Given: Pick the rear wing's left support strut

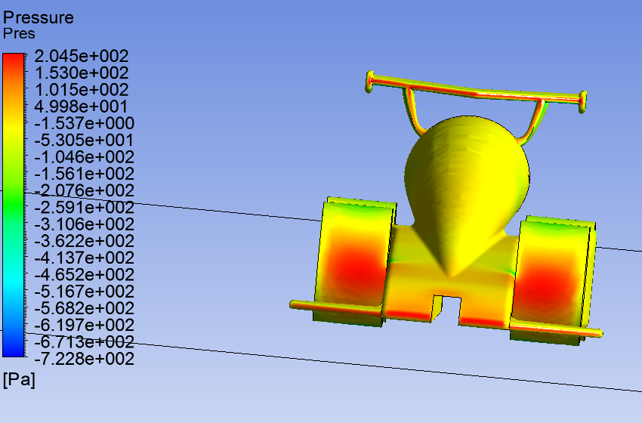Looking at the screenshot, I should (412, 110).
